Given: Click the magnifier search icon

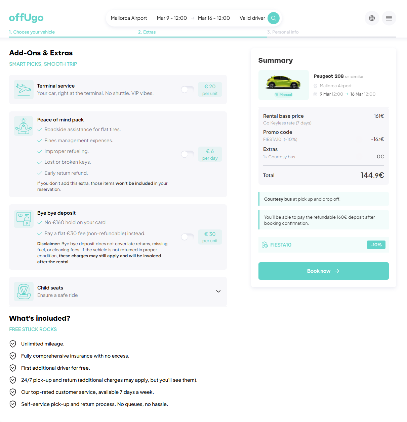Looking at the screenshot, I should tap(273, 18).
